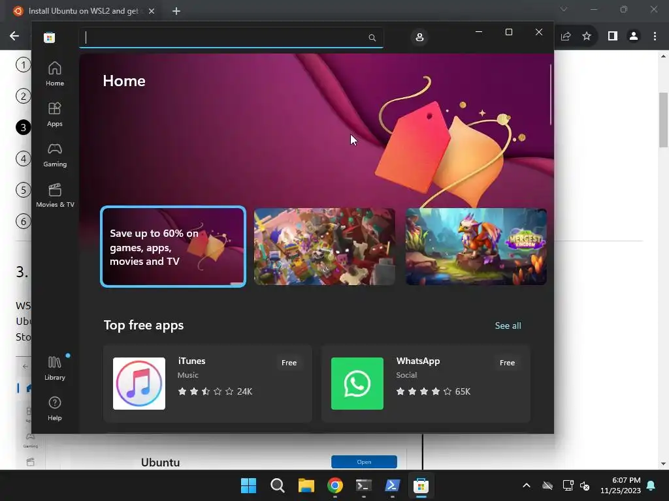Open the notifications bell icon
This screenshot has width=669, height=501.
coord(651,485)
